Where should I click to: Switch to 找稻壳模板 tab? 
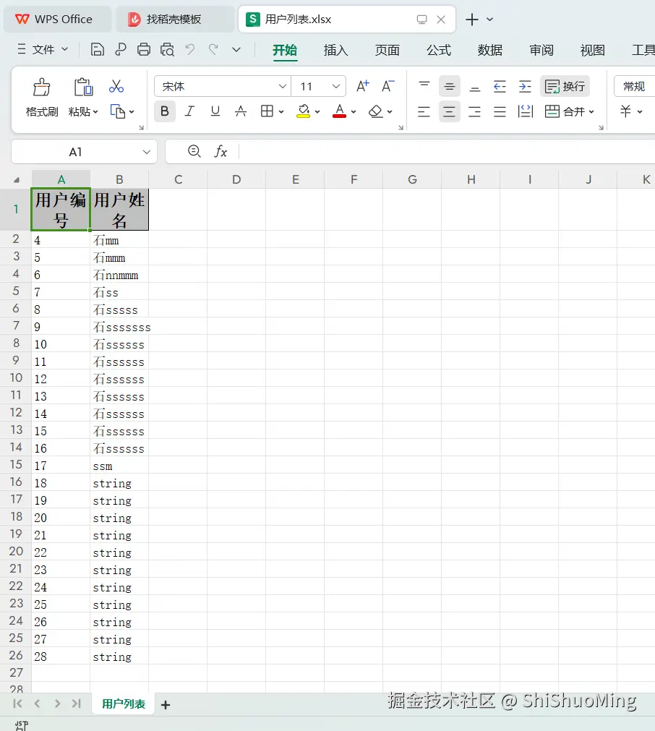(x=175, y=19)
